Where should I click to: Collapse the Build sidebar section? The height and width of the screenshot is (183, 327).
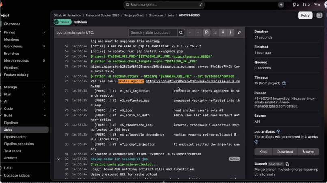point(45,116)
